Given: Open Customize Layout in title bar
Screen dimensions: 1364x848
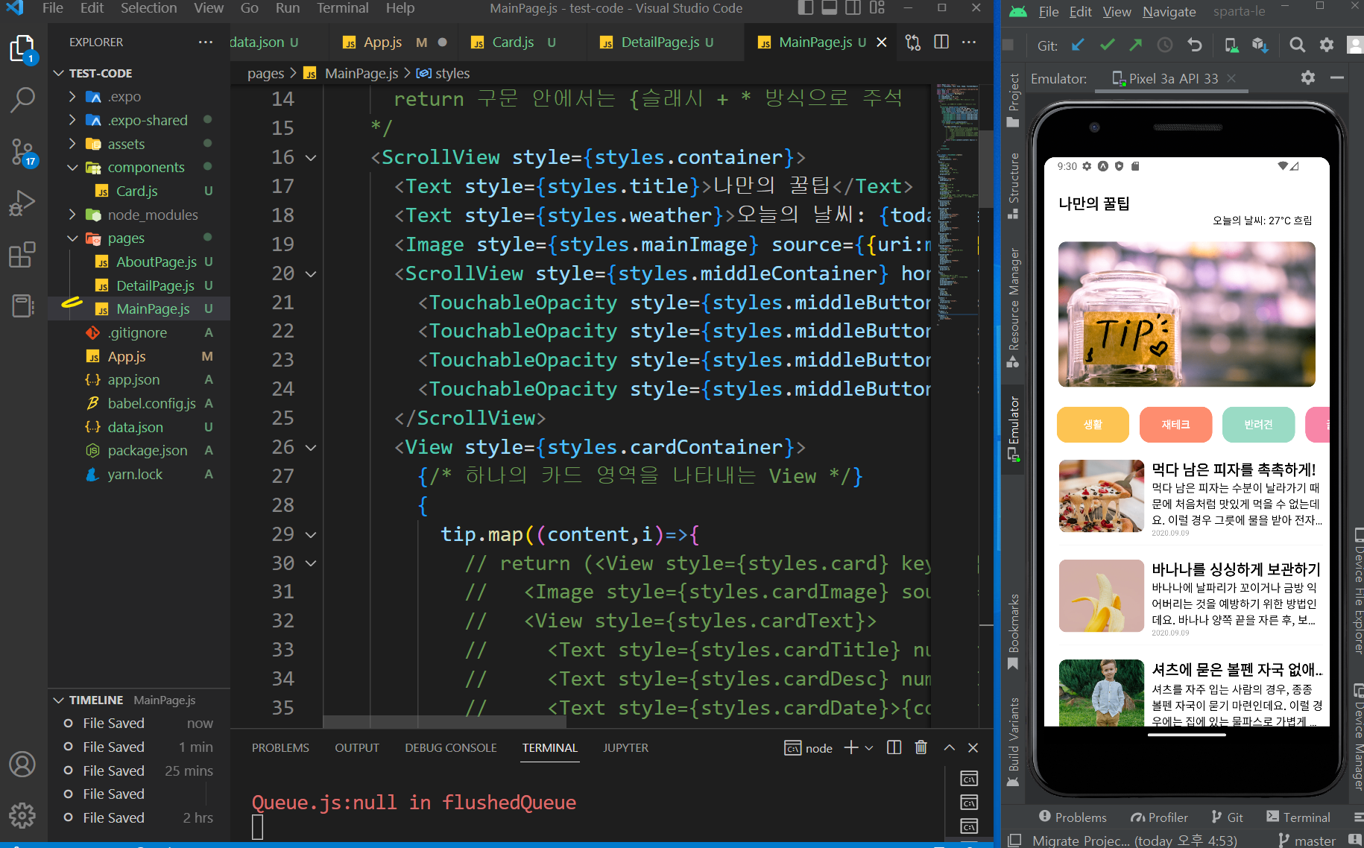Looking at the screenshot, I should coord(877,8).
